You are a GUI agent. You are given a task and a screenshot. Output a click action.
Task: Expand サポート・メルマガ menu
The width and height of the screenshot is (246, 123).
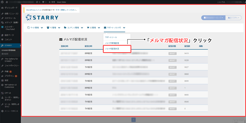[114, 28]
